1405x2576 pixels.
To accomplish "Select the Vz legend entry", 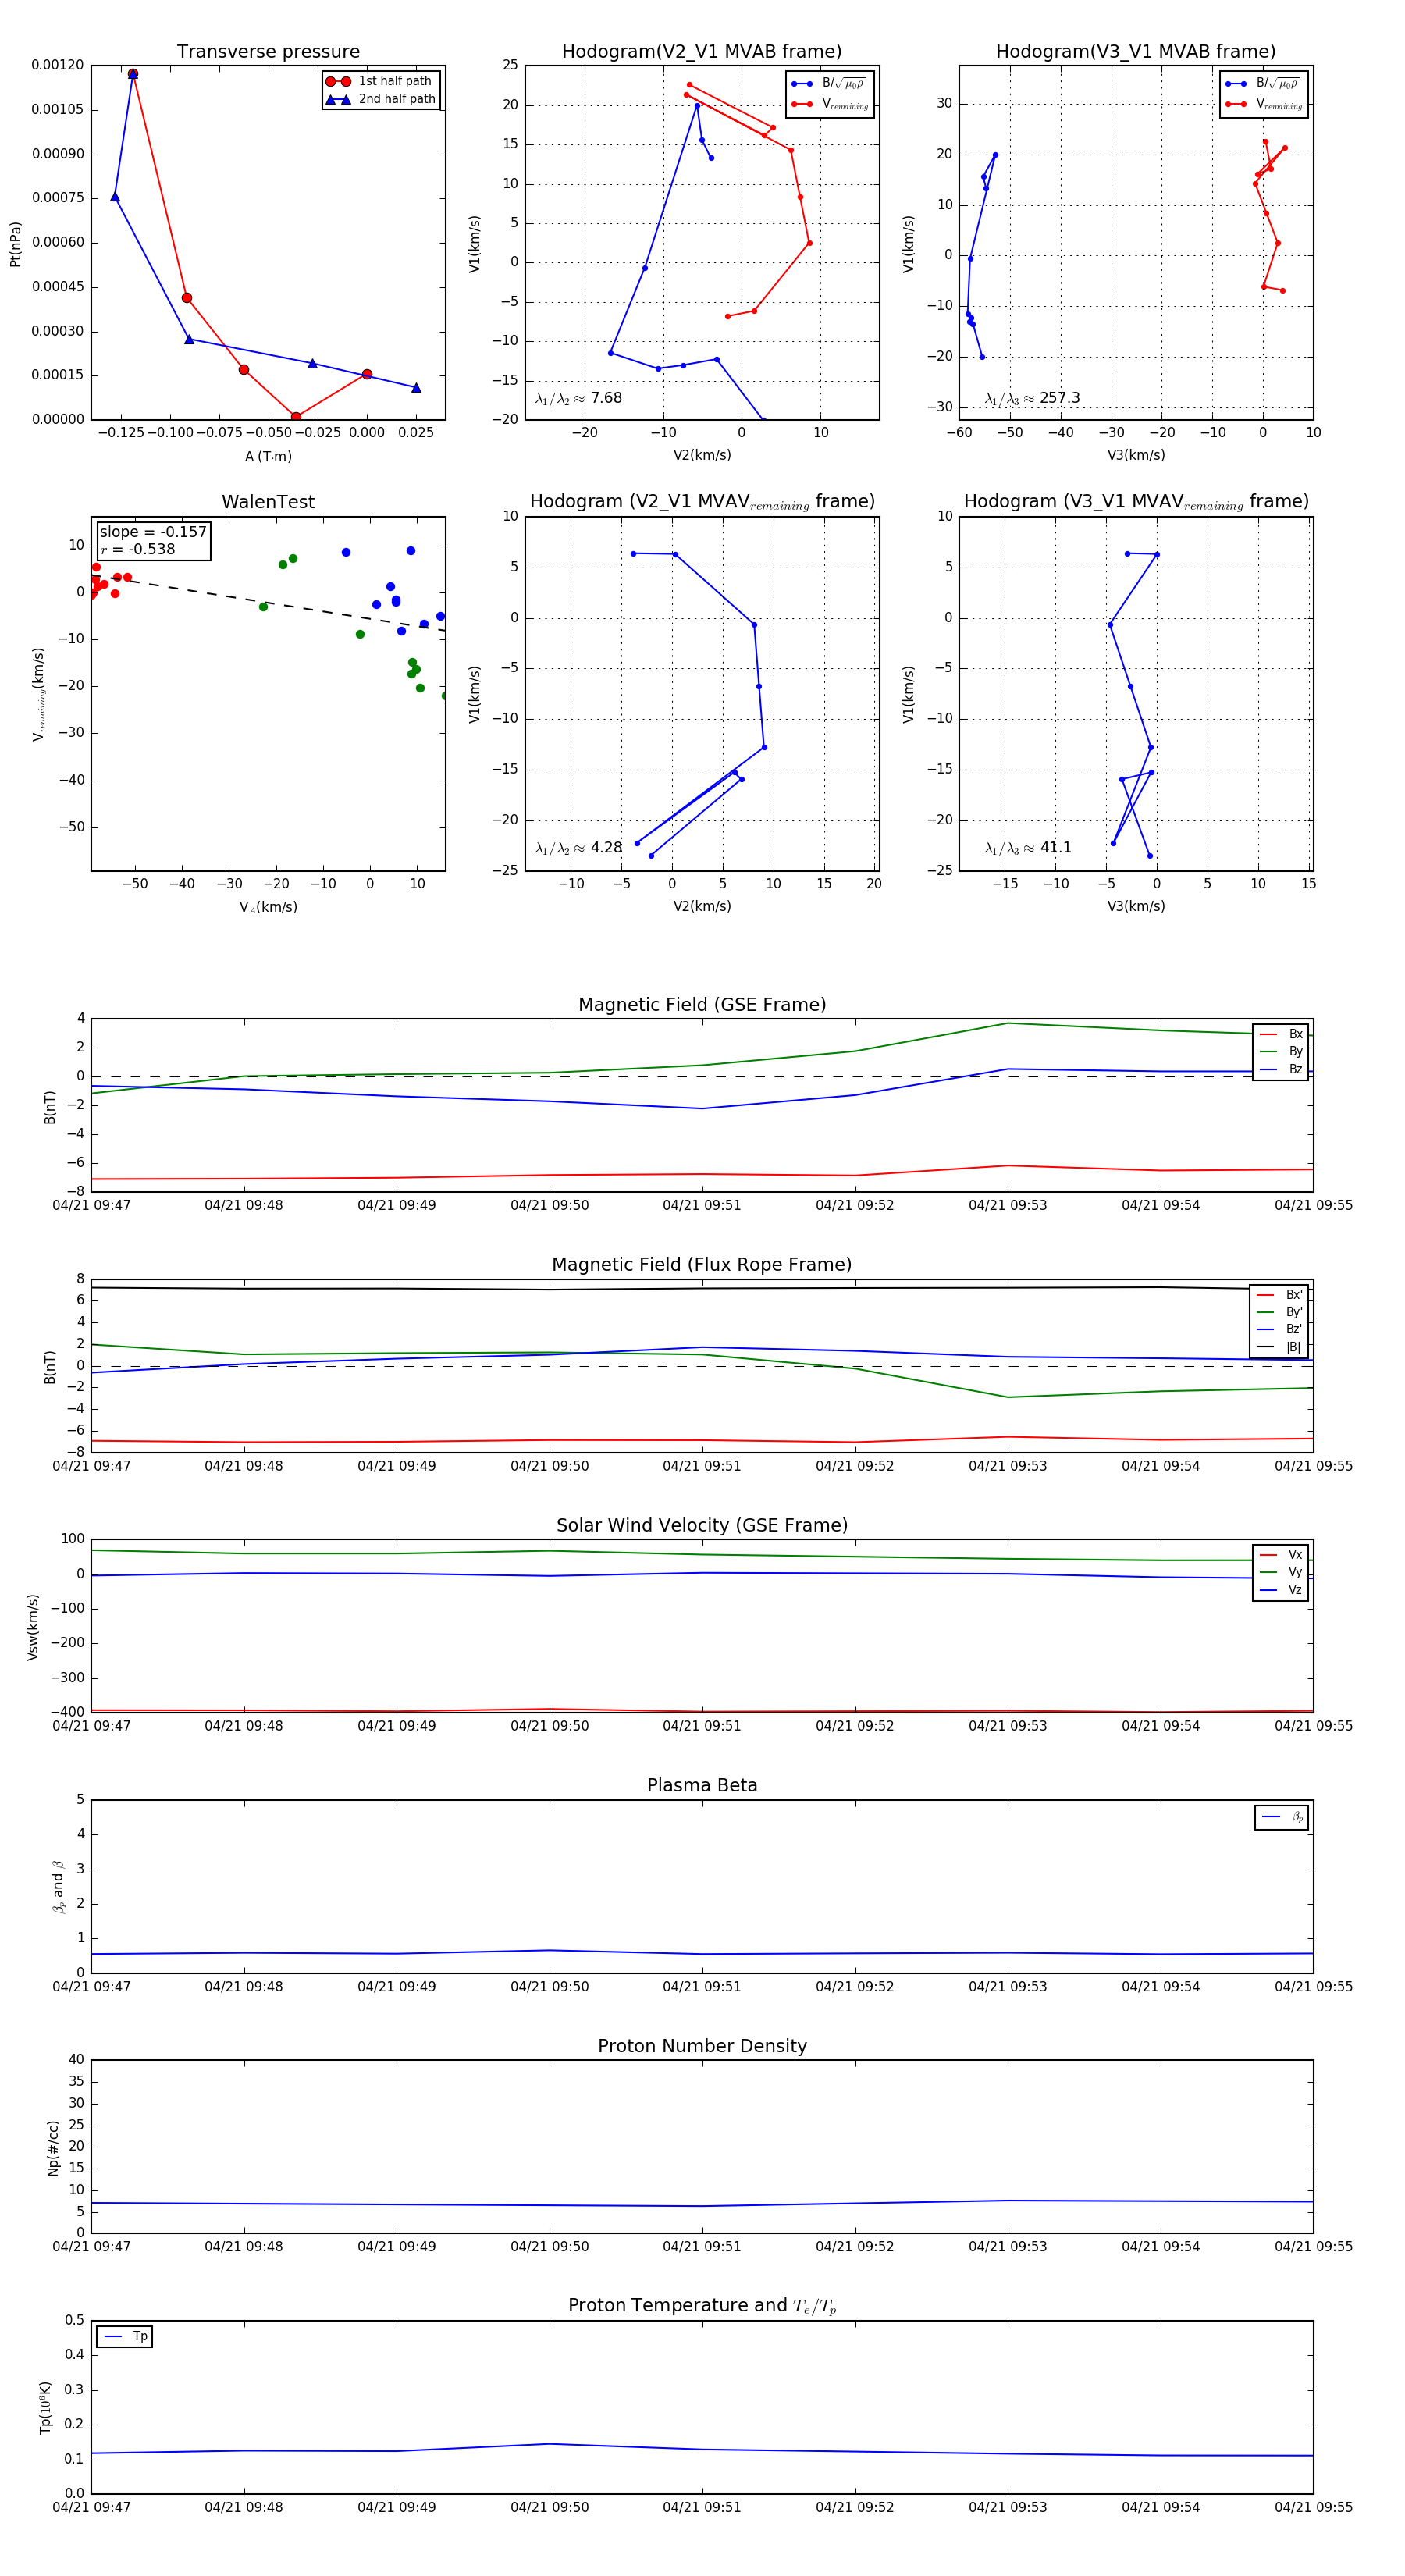I will click(x=1281, y=1590).
